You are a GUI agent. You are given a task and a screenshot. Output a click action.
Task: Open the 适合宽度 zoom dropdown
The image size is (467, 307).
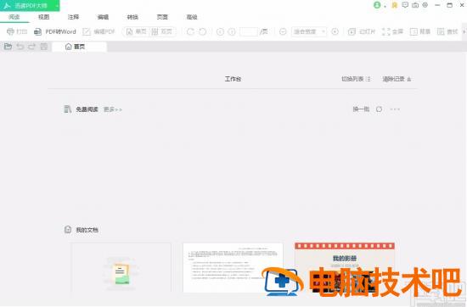[x=309, y=31]
